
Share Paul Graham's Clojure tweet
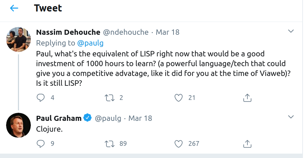click(247, 143)
